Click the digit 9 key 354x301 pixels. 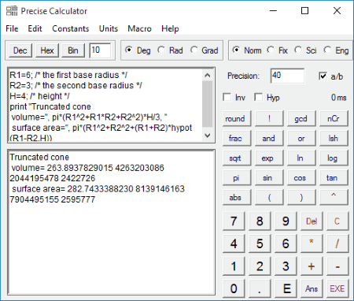point(286,221)
